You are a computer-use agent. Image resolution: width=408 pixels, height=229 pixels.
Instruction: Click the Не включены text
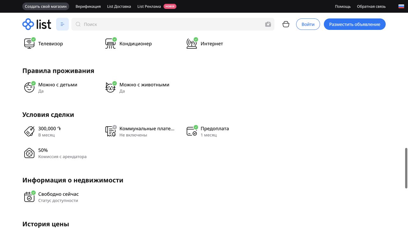[133, 135]
